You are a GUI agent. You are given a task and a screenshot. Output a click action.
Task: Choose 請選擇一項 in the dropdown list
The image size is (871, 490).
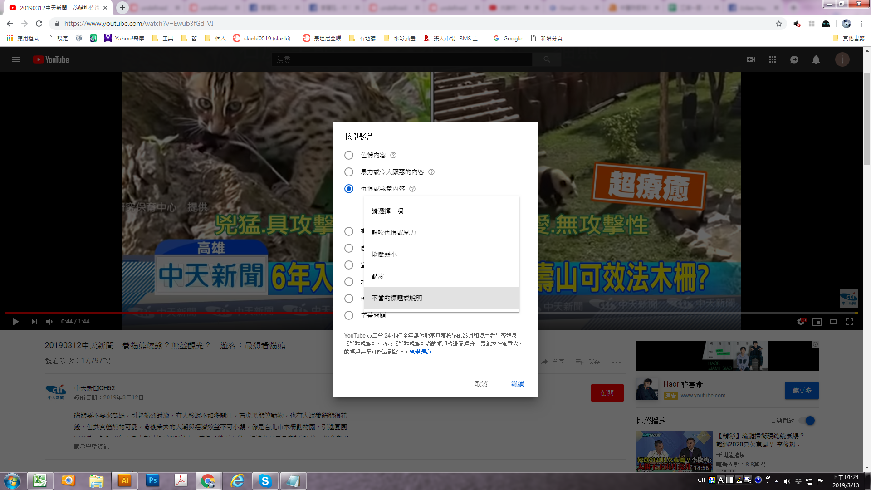pyautogui.click(x=441, y=211)
